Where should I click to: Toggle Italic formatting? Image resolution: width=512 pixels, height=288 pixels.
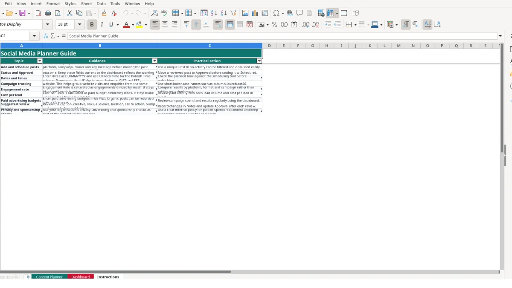click(102, 25)
